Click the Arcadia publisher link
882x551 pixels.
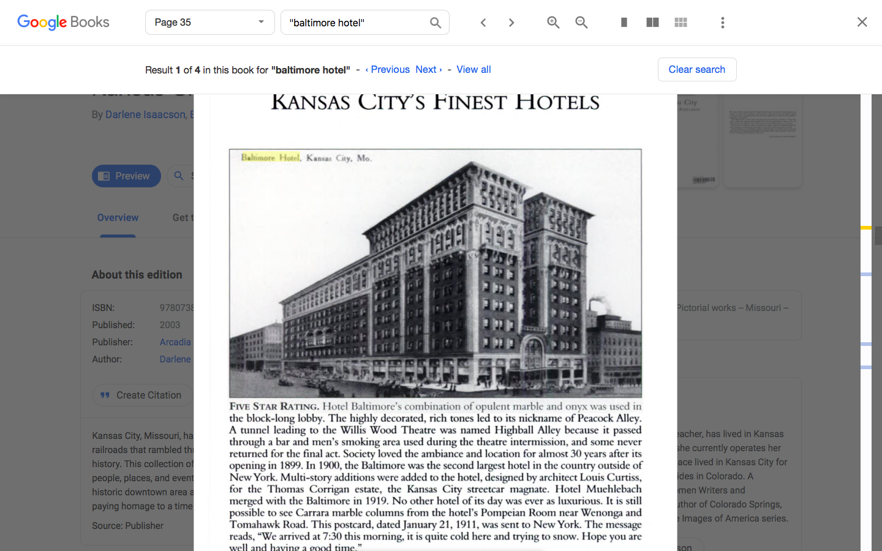[176, 342]
